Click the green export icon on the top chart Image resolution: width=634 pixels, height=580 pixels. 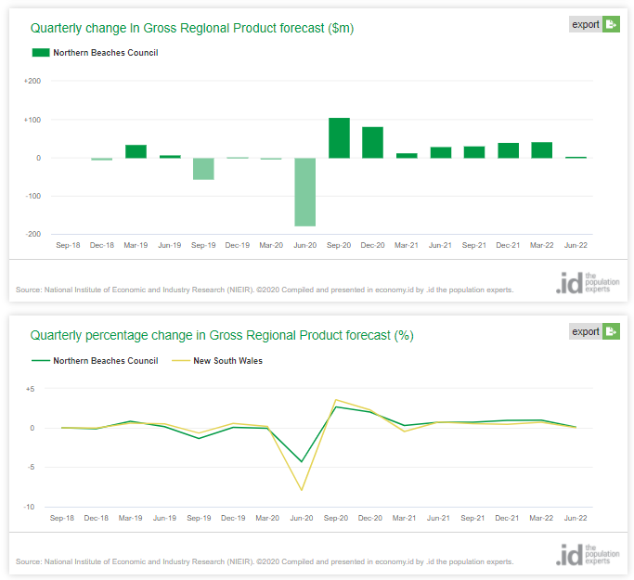[x=611, y=24]
